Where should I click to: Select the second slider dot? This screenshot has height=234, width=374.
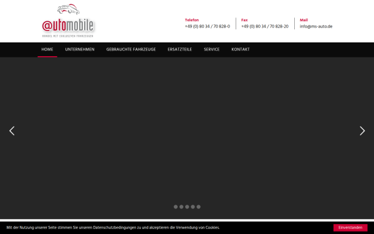[x=181, y=207]
